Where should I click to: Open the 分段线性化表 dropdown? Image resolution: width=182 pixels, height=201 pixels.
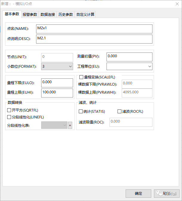(x=54, y=125)
